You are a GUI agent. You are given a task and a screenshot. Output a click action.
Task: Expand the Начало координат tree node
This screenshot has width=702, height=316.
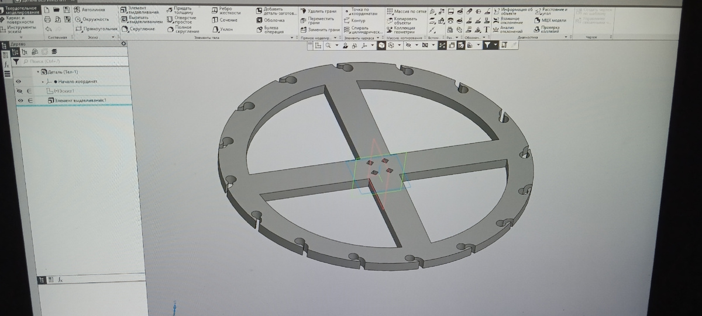tap(43, 82)
